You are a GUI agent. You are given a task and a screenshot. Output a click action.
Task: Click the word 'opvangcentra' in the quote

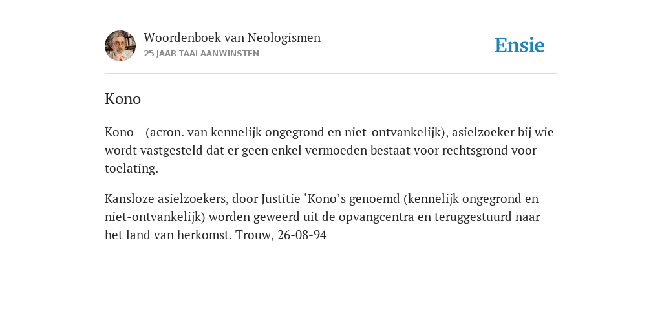pos(376,217)
